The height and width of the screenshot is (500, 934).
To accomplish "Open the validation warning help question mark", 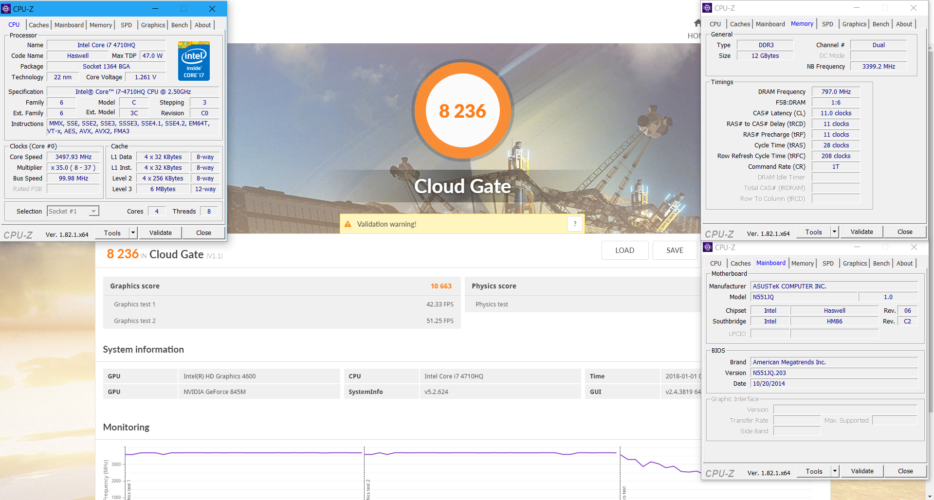I will click(575, 224).
